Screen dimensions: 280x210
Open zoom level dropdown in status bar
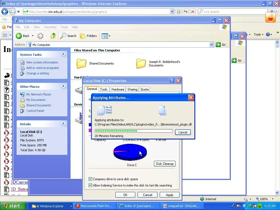click(273, 199)
